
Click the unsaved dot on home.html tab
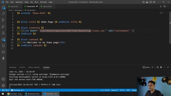(x=37, y=6)
